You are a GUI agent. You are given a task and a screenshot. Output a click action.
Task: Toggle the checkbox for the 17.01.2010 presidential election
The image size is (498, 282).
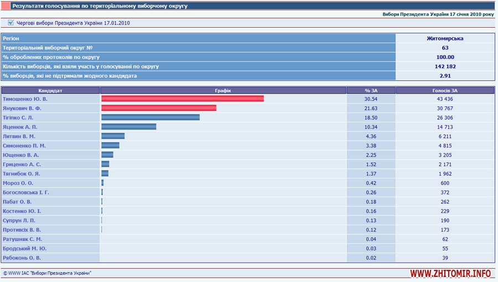[x=11, y=23]
